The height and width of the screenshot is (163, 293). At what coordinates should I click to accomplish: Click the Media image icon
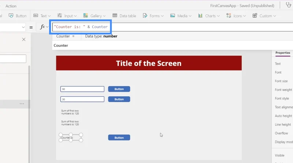173,15
